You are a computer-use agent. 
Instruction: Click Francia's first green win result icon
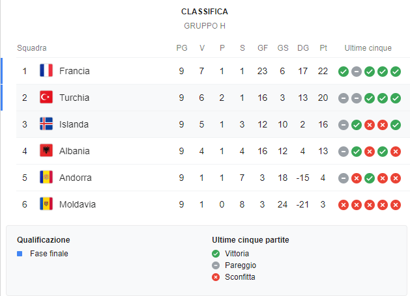click(x=344, y=72)
